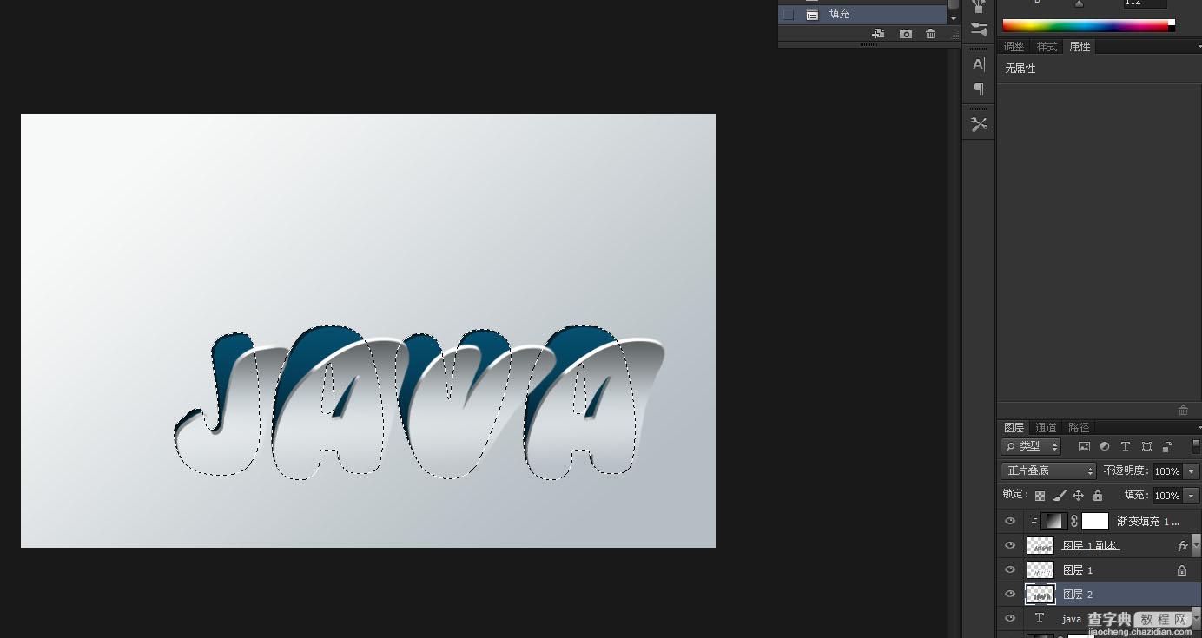This screenshot has width=1202, height=638.
Task: Click the 图层 1 layer thumbnail
Action: coord(1040,570)
